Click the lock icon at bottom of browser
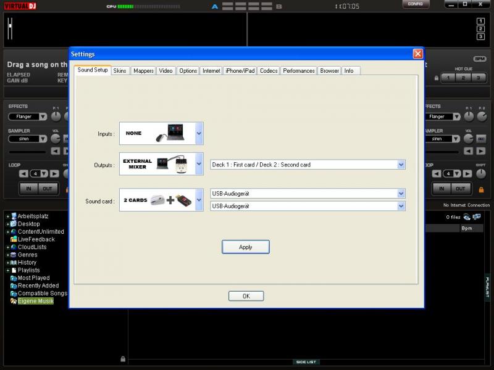 123,359
